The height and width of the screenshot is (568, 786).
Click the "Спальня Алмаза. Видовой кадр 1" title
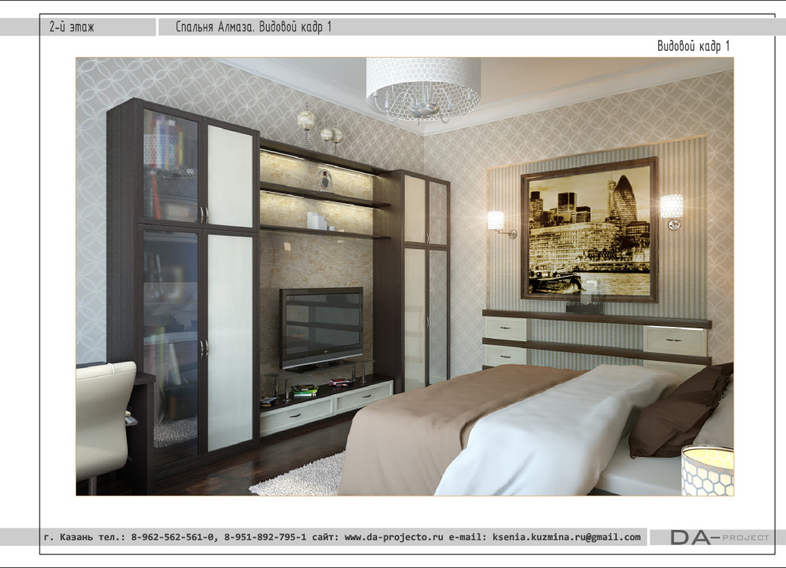(254, 28)
